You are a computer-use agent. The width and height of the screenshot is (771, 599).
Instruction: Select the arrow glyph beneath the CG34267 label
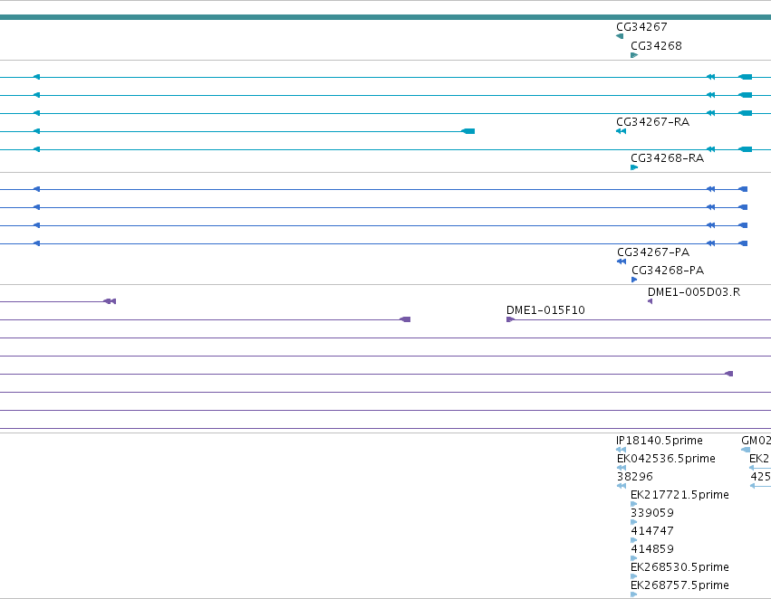click(x=620, y=36)
